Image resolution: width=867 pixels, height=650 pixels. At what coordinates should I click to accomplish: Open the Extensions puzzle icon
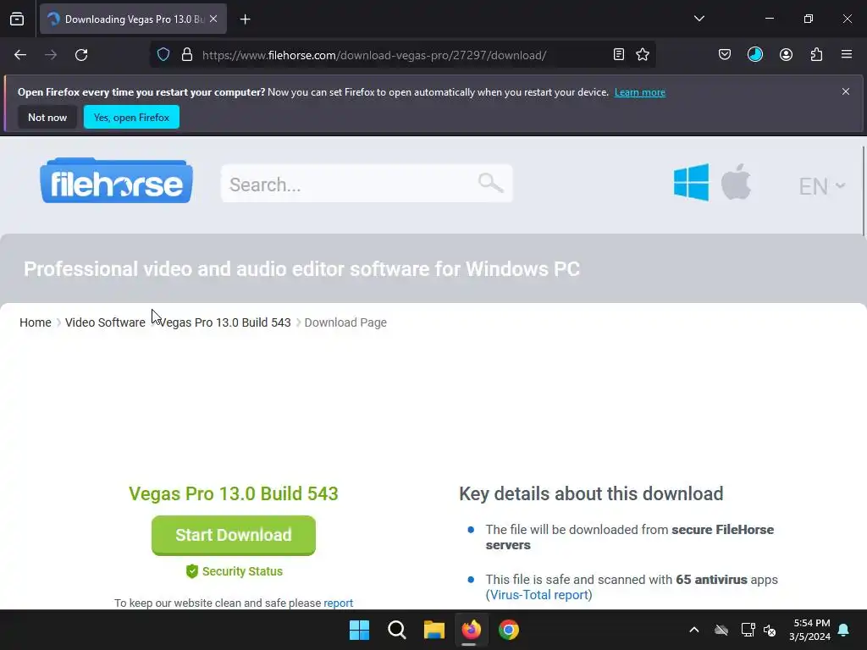pyautogui.click(x=816, y=55)
